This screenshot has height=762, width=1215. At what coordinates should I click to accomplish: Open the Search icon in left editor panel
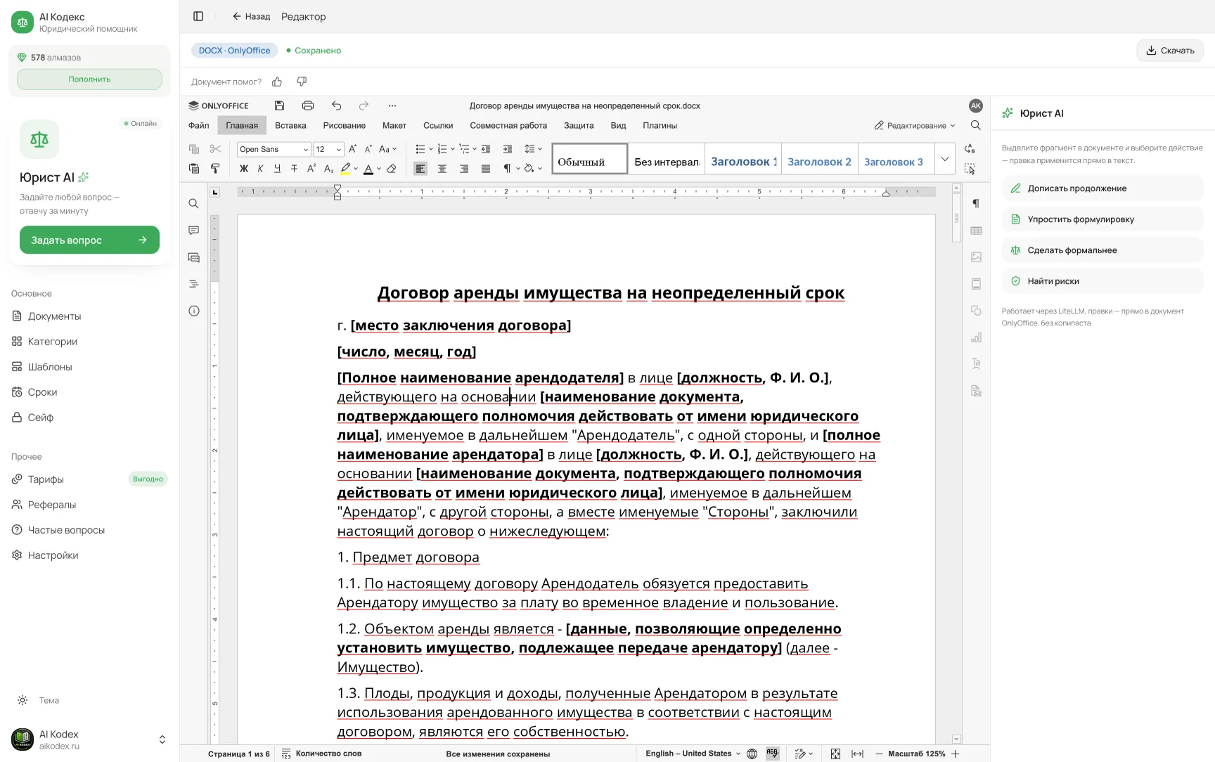pyautogui.click(x=194, y=204)
